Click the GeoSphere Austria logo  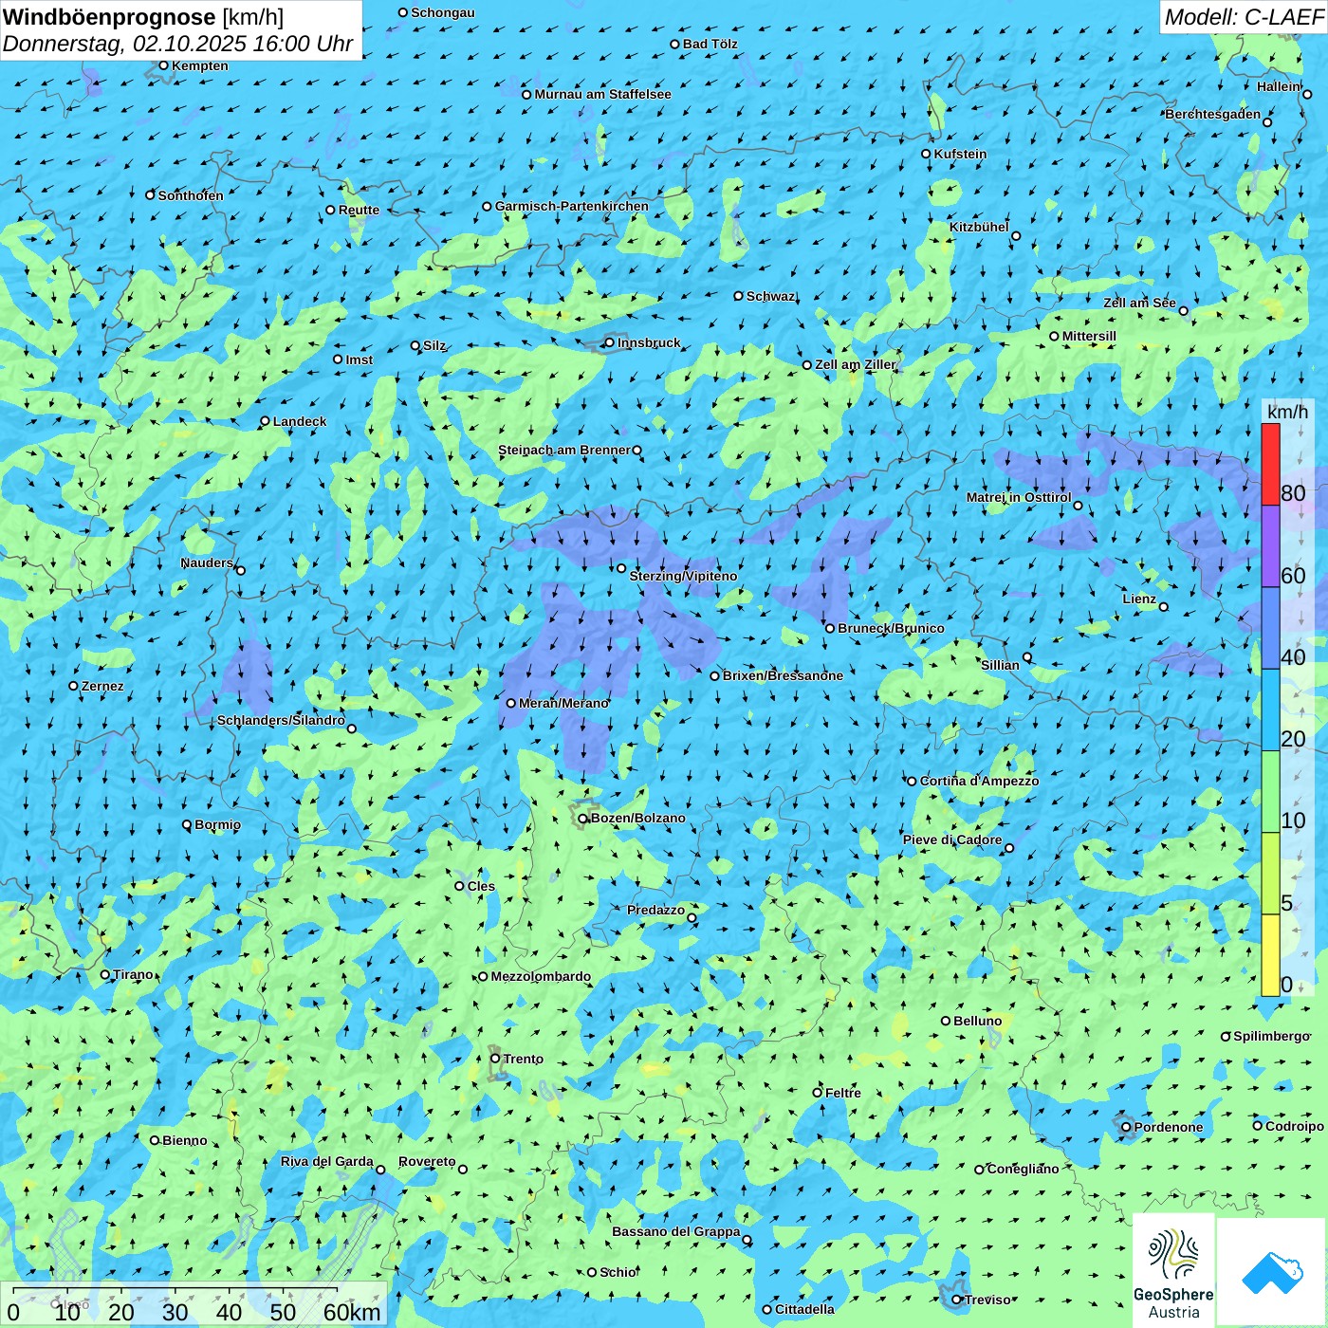(x=1173, y=1270)
